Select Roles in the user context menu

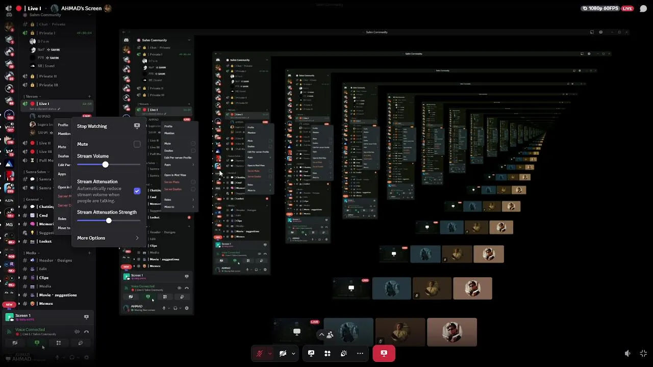point(62,219)
